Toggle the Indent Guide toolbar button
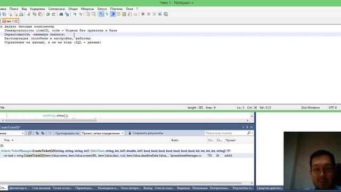341x192 pixels. tap(112, 14)
